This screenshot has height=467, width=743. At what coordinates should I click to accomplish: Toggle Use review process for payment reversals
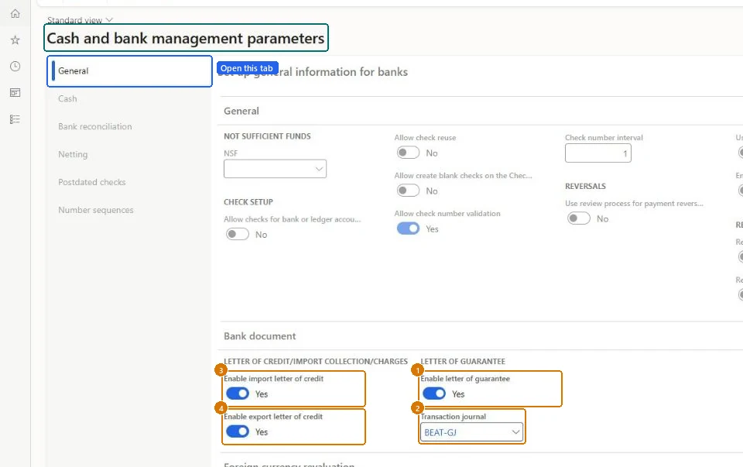[579, 218]
